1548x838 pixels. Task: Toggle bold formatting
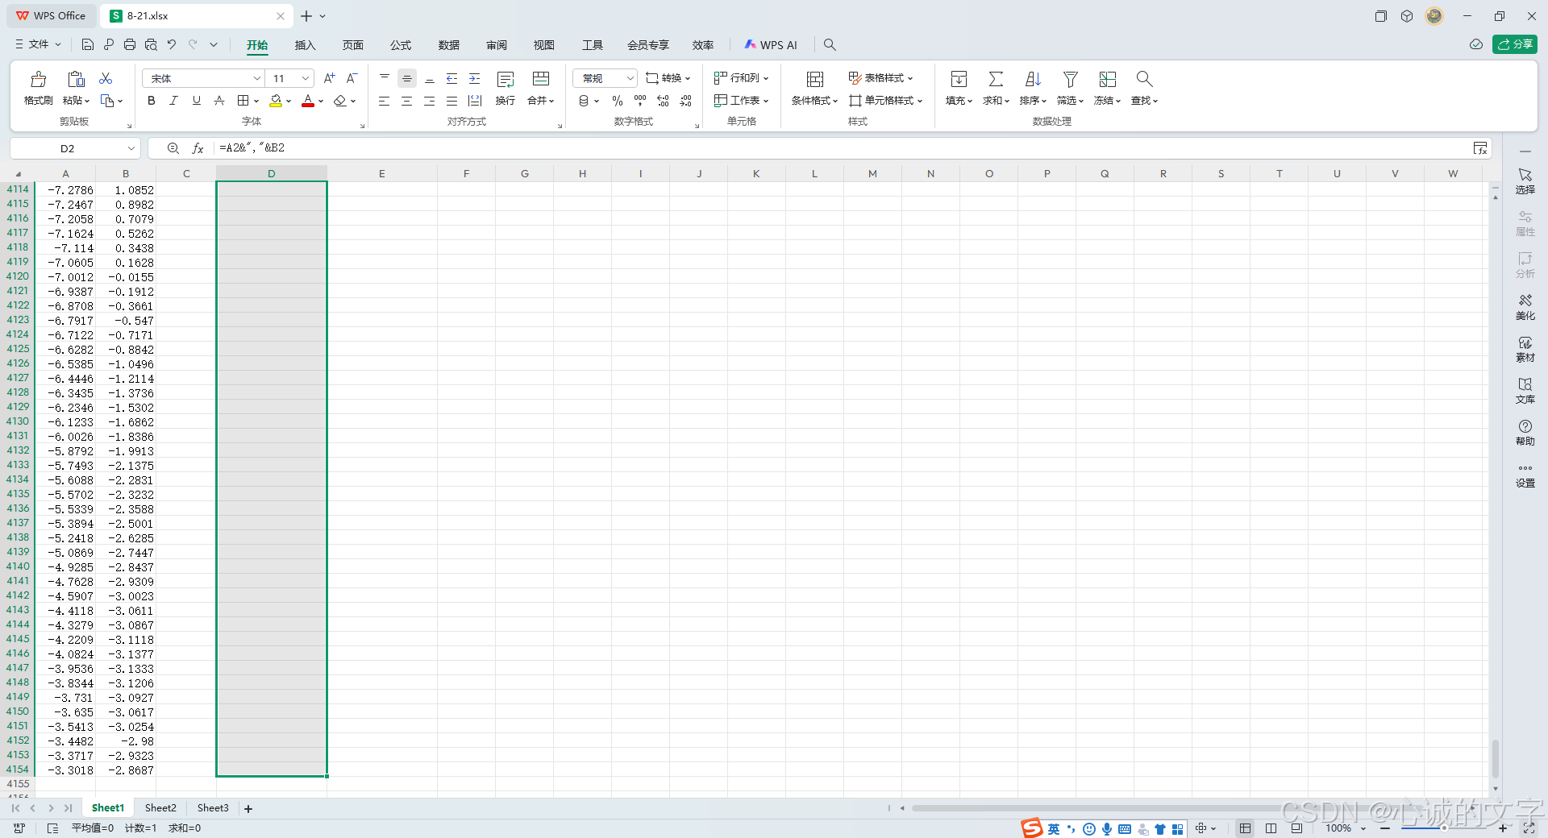coord(151,101)
